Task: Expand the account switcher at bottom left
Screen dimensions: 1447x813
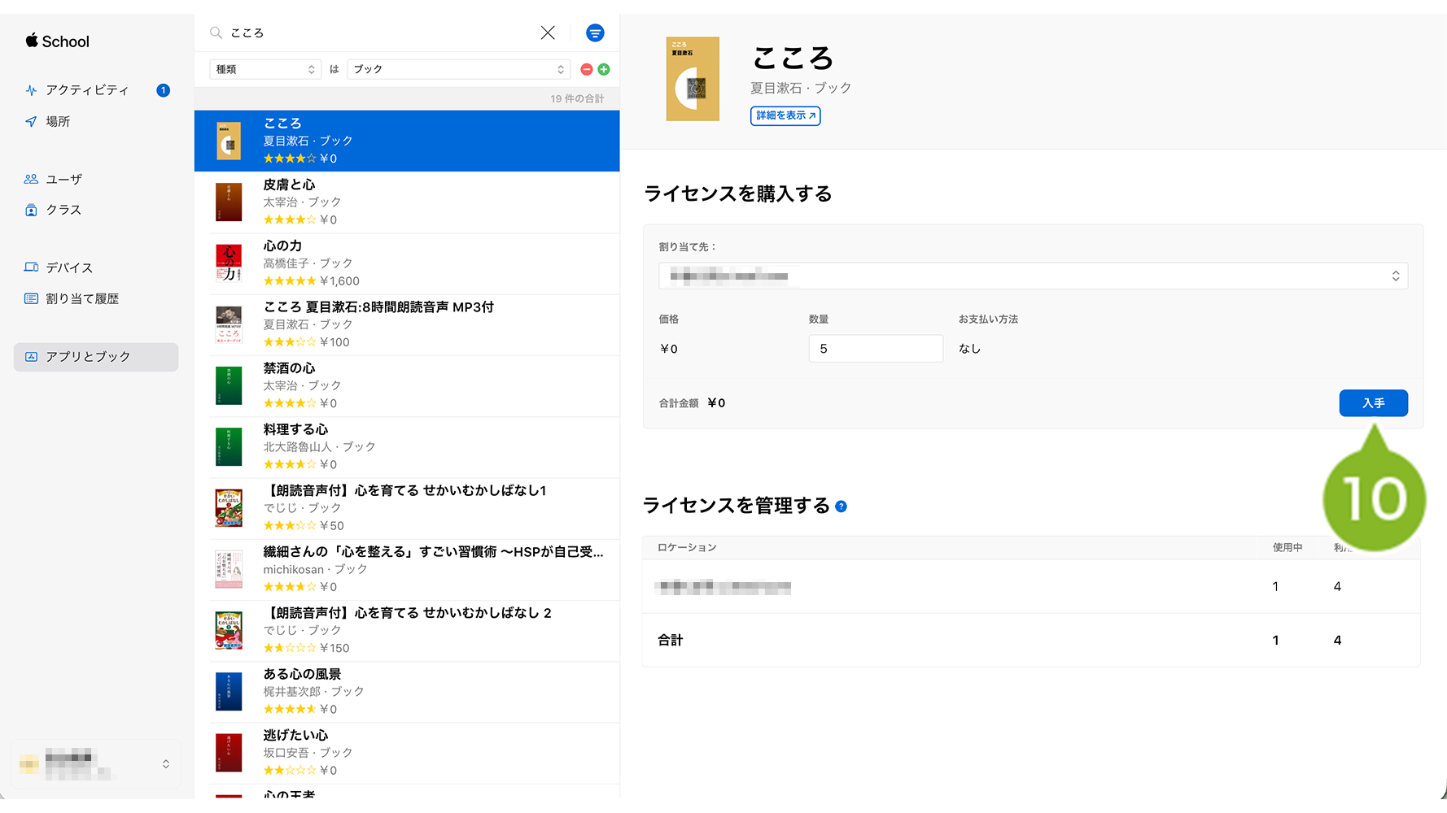Action: [166, 763]
